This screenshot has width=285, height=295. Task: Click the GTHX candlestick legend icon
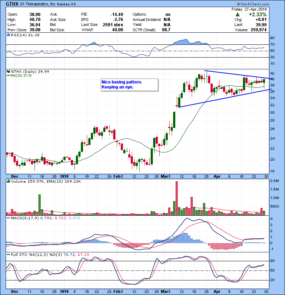tap(8, 71)
